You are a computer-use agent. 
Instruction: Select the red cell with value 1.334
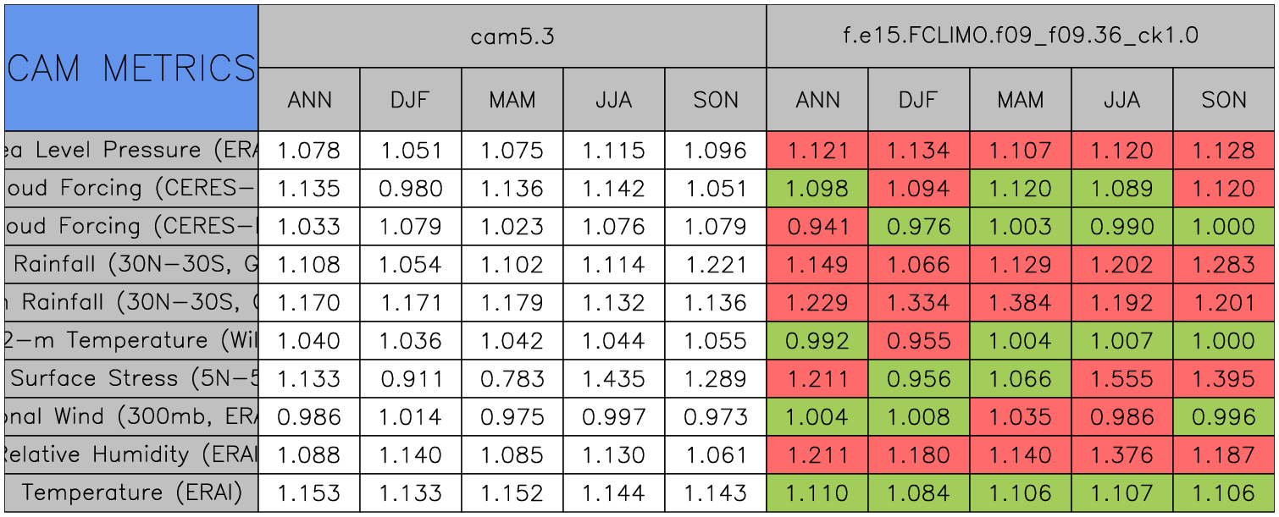point(919,303)
